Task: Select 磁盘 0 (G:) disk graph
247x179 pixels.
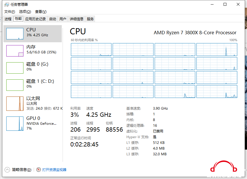Action: (15, 68)
